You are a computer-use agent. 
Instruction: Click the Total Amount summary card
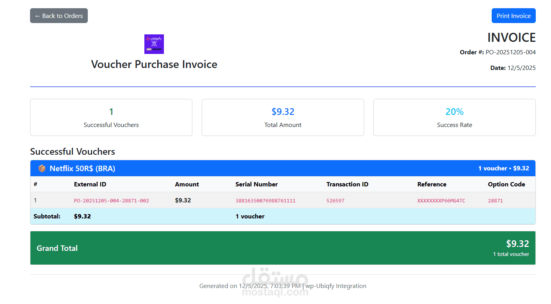tap(283, 117)
